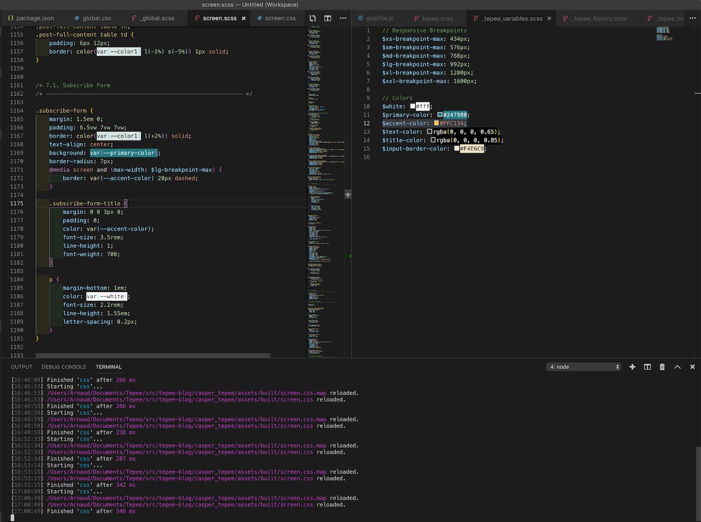
Task: Click the $white #fff color swatch
Action: [x=413, y=106]
